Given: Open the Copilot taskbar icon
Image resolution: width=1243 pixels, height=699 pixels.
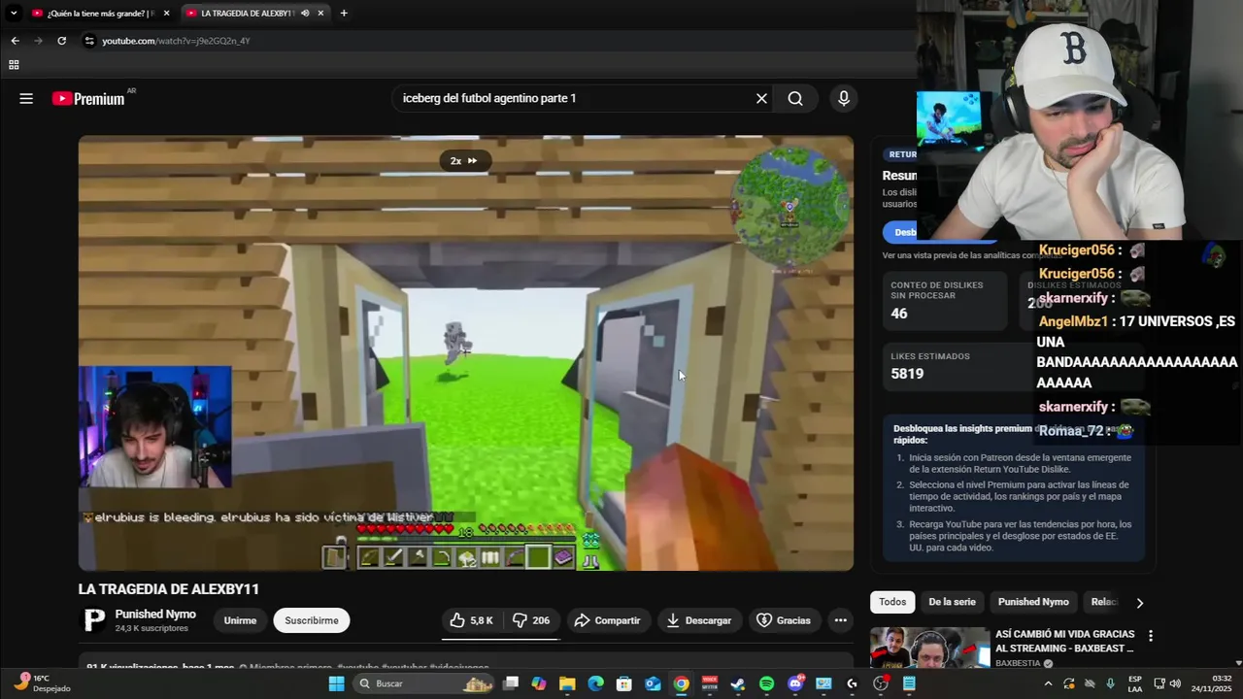Looking at the screenshot, I should (539, 683).
